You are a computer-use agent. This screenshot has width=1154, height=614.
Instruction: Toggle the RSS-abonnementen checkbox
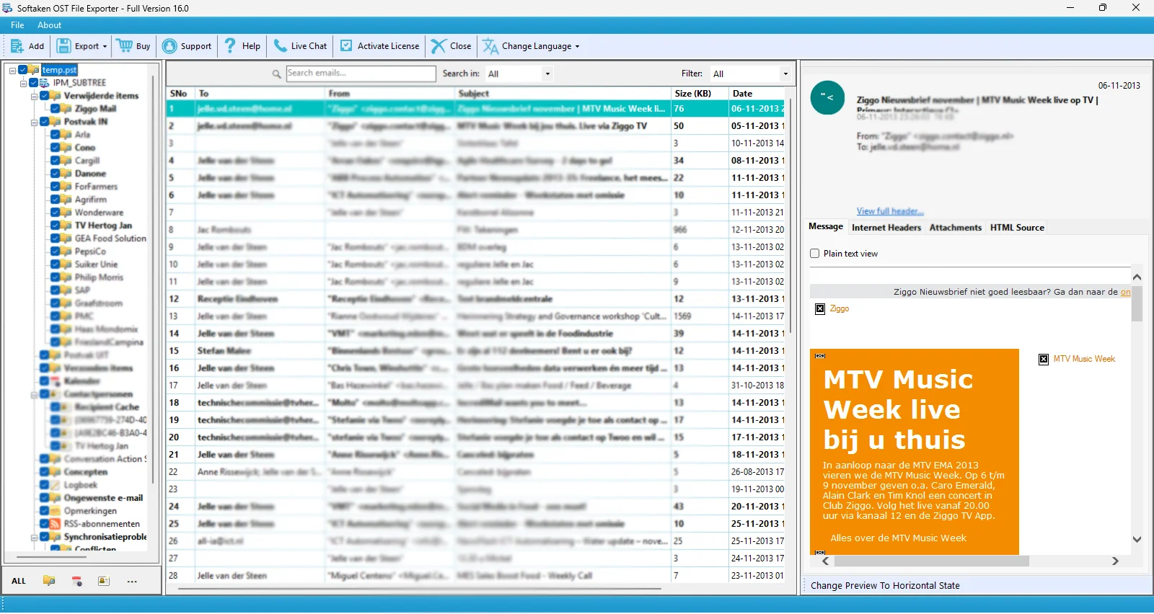tap(44, 524)
